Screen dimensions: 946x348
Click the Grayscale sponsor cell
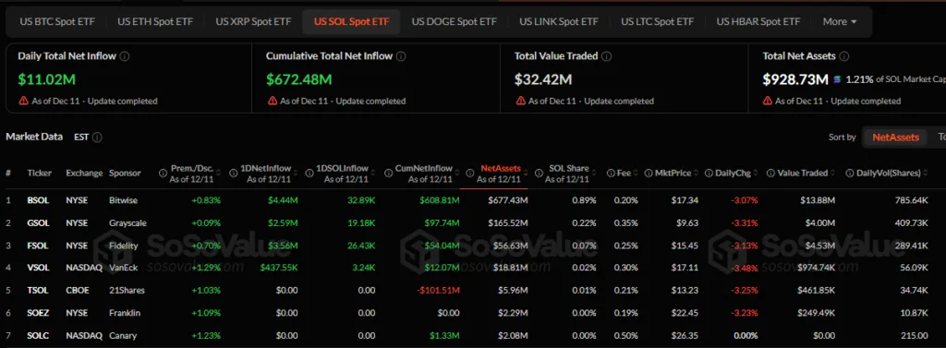[127, 222]
